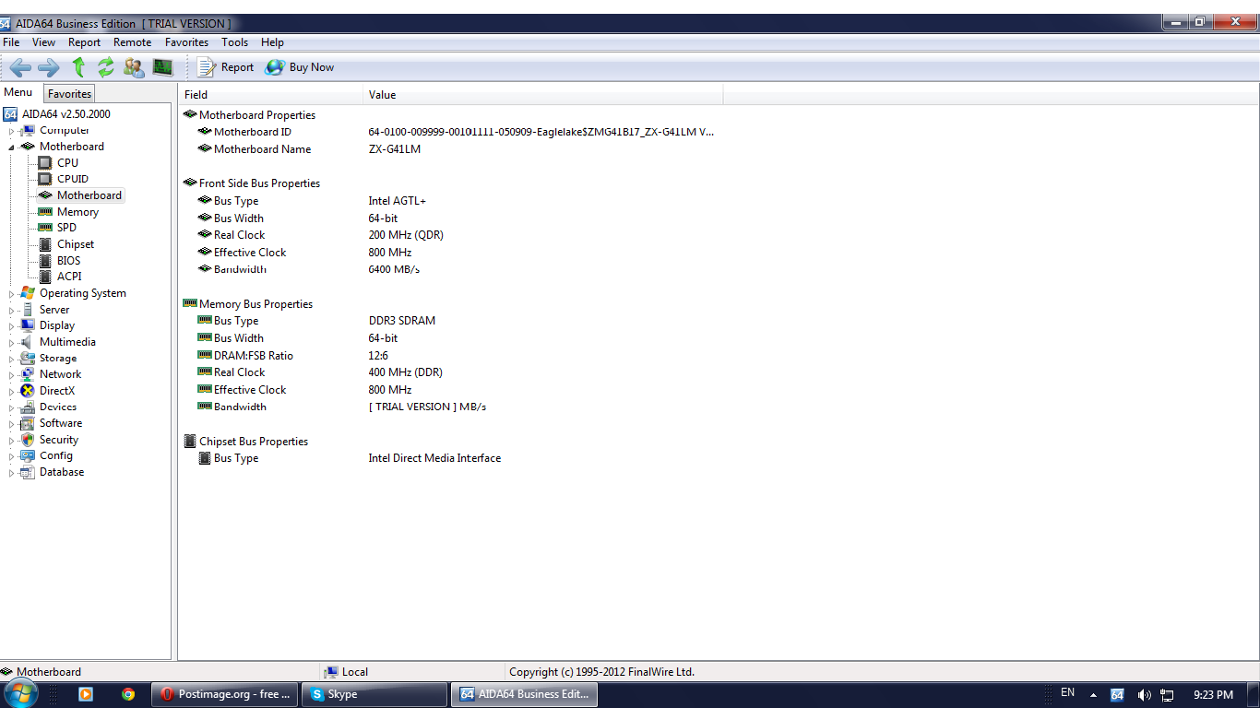Expand the Multimedia tree node
Viewport: 1260px width, 708px height.
pos(12,342)
